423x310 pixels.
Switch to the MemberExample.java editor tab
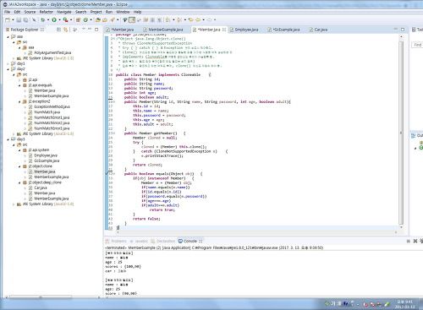pos(163,30)
